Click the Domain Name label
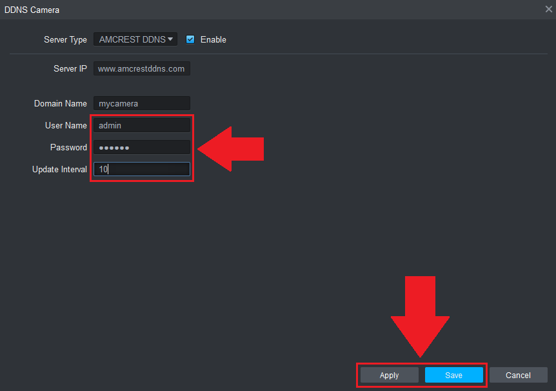This screenshot has width=556, height=391. (60, 103)
